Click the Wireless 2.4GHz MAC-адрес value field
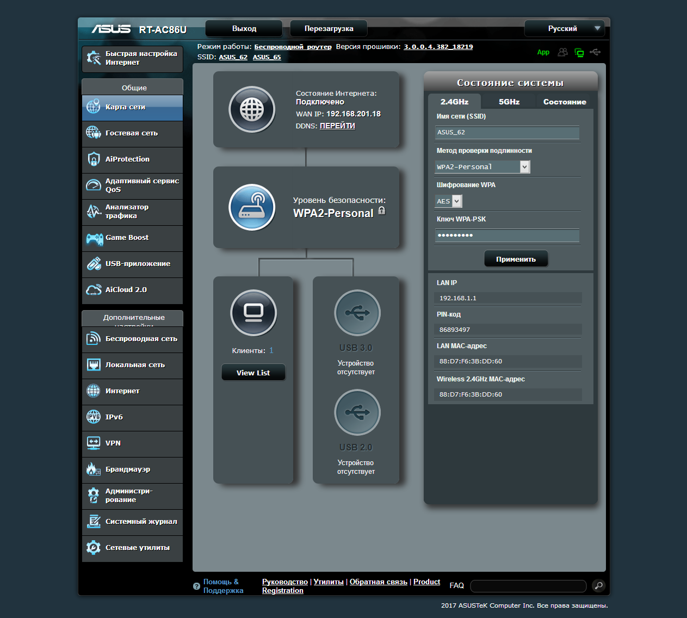Image resolution: width=687 pixels, height=618 pixels. click(508, 394)
